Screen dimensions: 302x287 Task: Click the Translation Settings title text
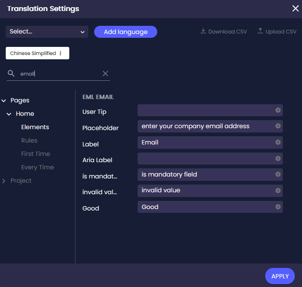pyautogui.click(x=43, y=9)
